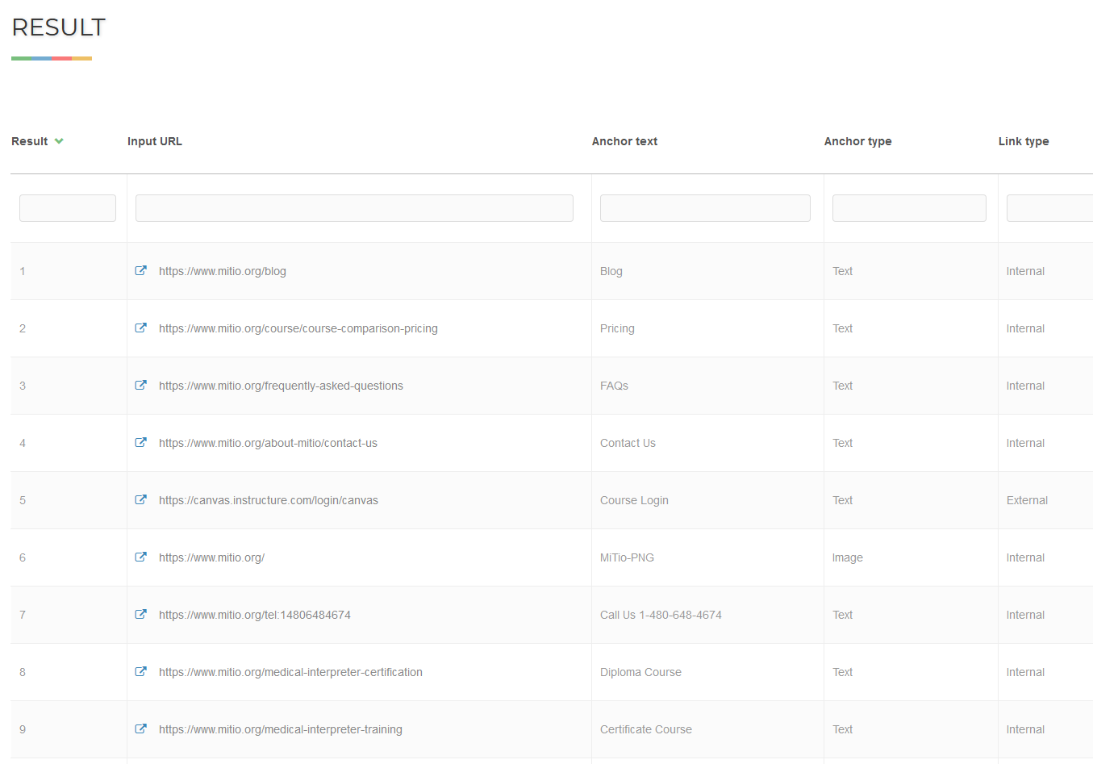
Task: Open external link icon for frequently-asked-questions row
Action: tap(141, 385)
